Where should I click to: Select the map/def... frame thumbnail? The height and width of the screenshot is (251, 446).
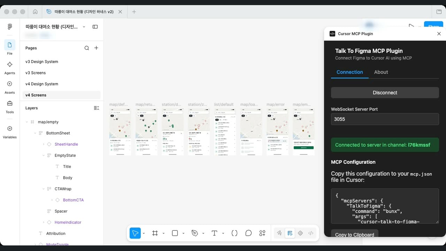click(120, 132)
